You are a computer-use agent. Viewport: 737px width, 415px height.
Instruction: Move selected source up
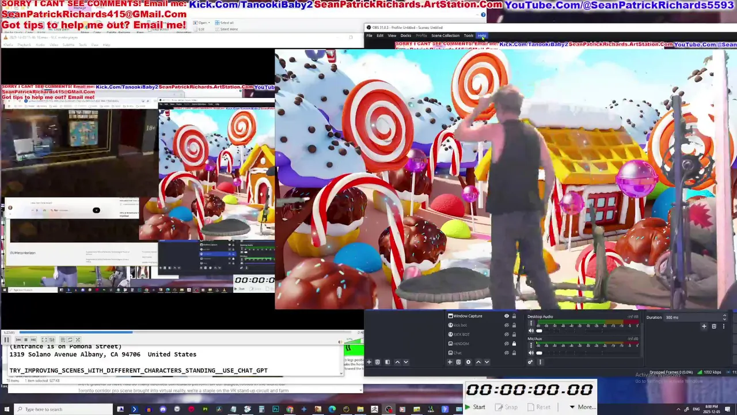click(x=478, y=362)
